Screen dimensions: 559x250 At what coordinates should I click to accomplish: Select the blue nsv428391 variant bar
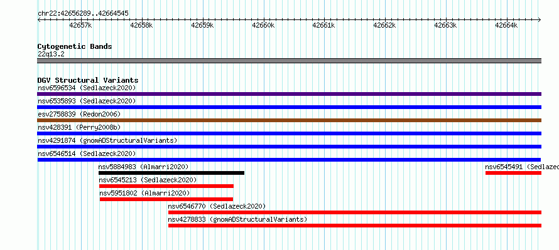[x=289, y=133]
